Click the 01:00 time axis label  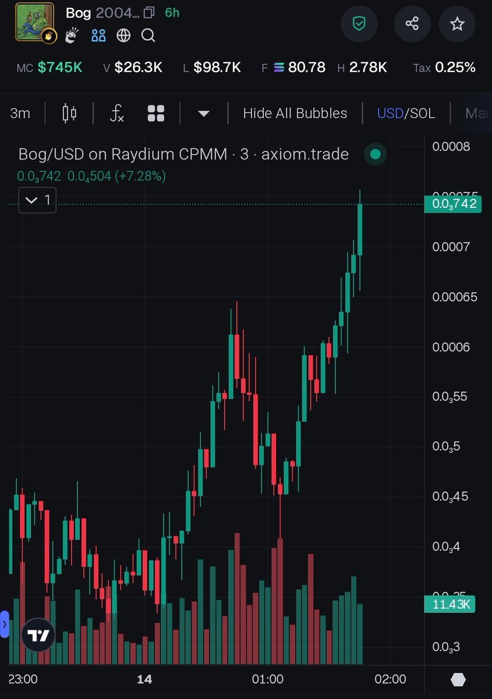[267, 679]
